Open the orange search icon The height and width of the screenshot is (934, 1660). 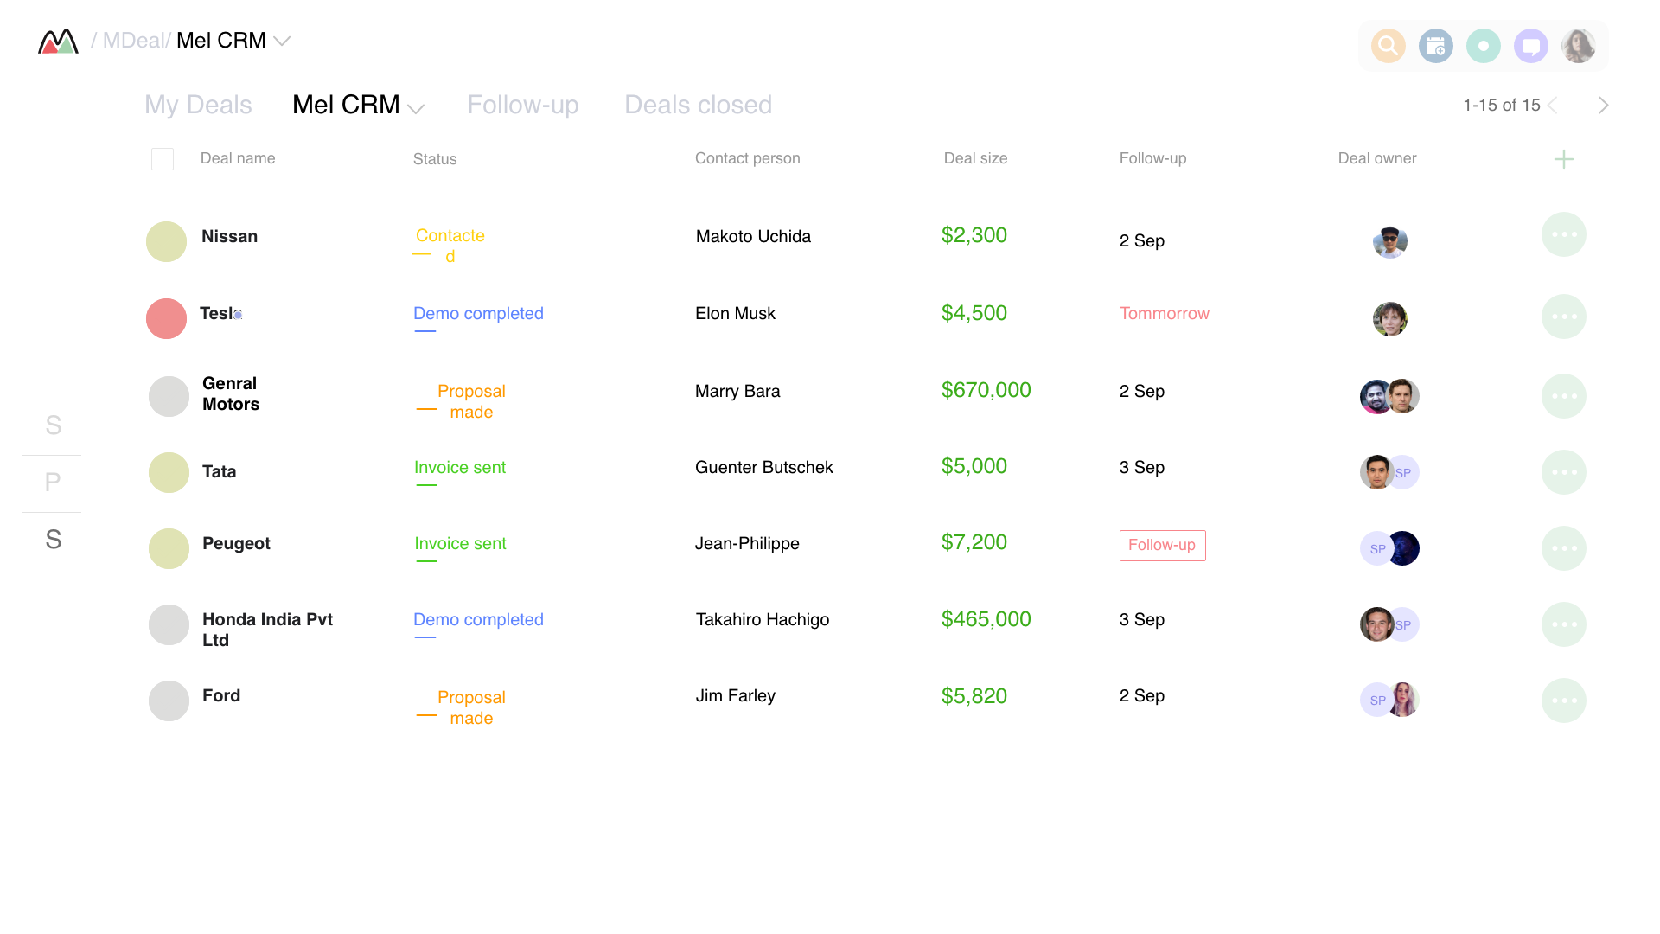1389,46
